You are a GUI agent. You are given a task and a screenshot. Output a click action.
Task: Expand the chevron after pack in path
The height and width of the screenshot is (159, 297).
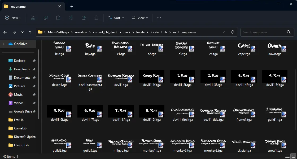pos(133,32)
